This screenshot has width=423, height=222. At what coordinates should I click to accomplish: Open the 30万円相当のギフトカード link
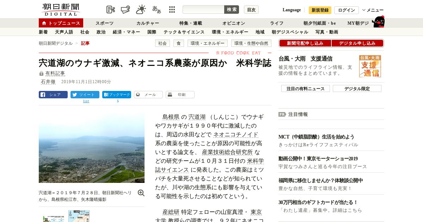[x=318, y=202]
